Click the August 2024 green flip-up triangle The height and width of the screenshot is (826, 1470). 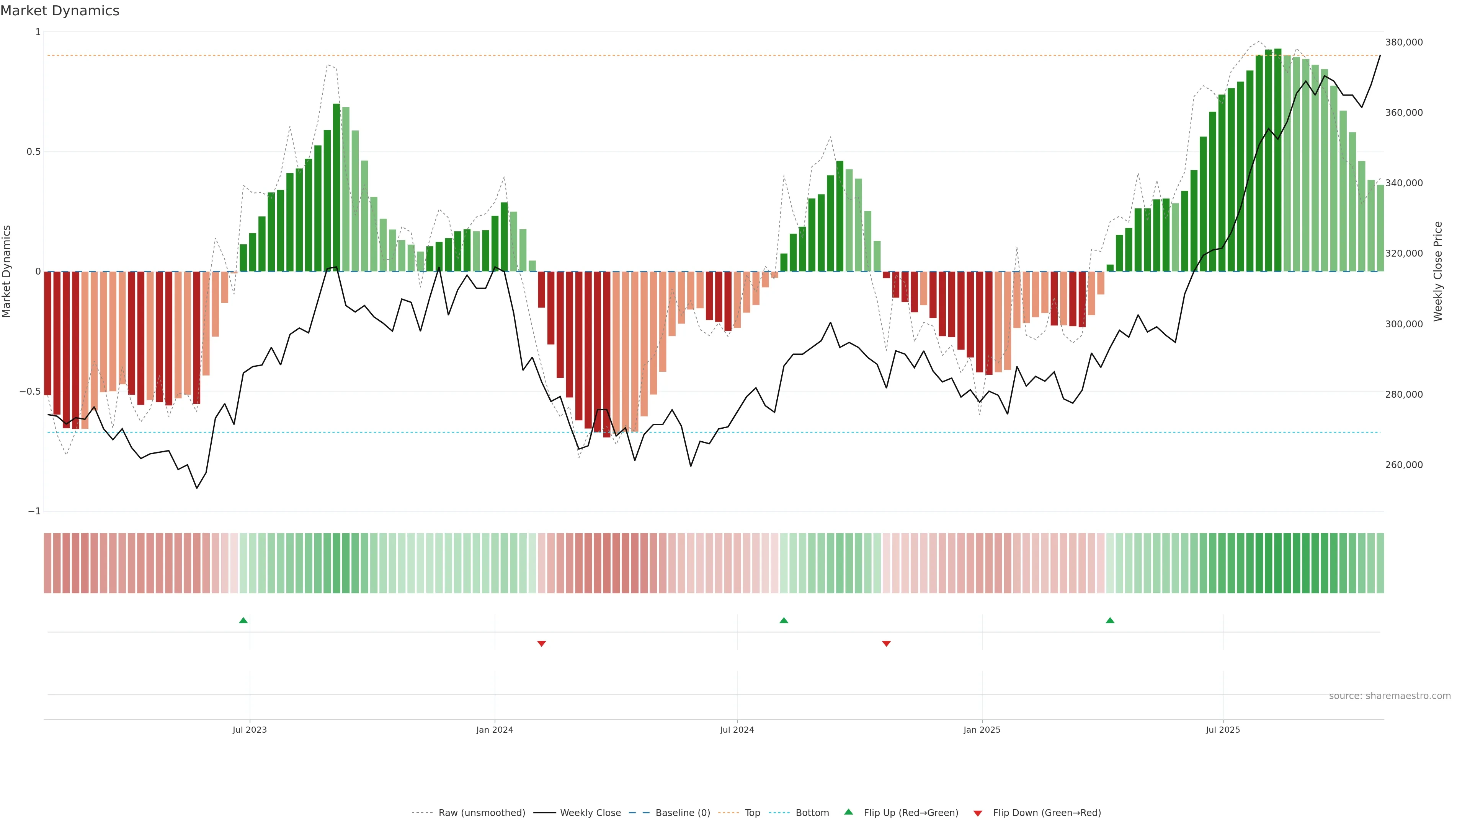[784, 620]
